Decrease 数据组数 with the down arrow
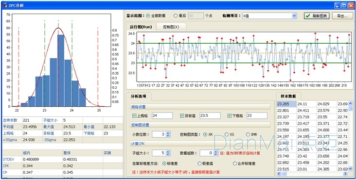The image size is (356, 180). [x=215, y=154]
